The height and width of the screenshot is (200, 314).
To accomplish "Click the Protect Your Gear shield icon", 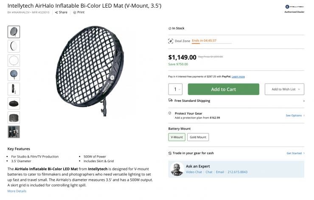I will click(170, 114).
